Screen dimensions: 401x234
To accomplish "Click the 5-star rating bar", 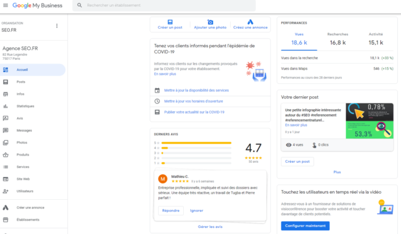I will click(196, 143).
